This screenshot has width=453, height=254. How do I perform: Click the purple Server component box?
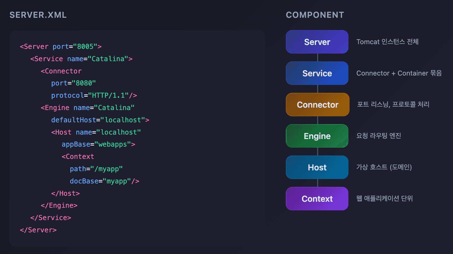(317, 42)
